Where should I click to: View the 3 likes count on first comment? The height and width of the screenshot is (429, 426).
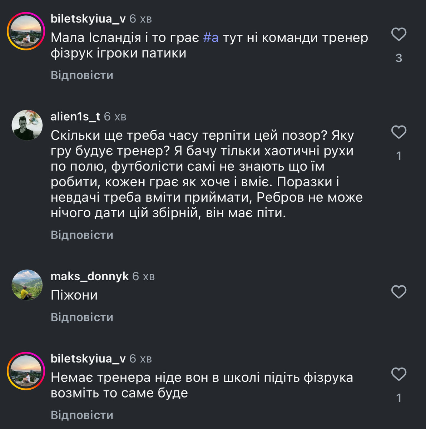[398, 58]
